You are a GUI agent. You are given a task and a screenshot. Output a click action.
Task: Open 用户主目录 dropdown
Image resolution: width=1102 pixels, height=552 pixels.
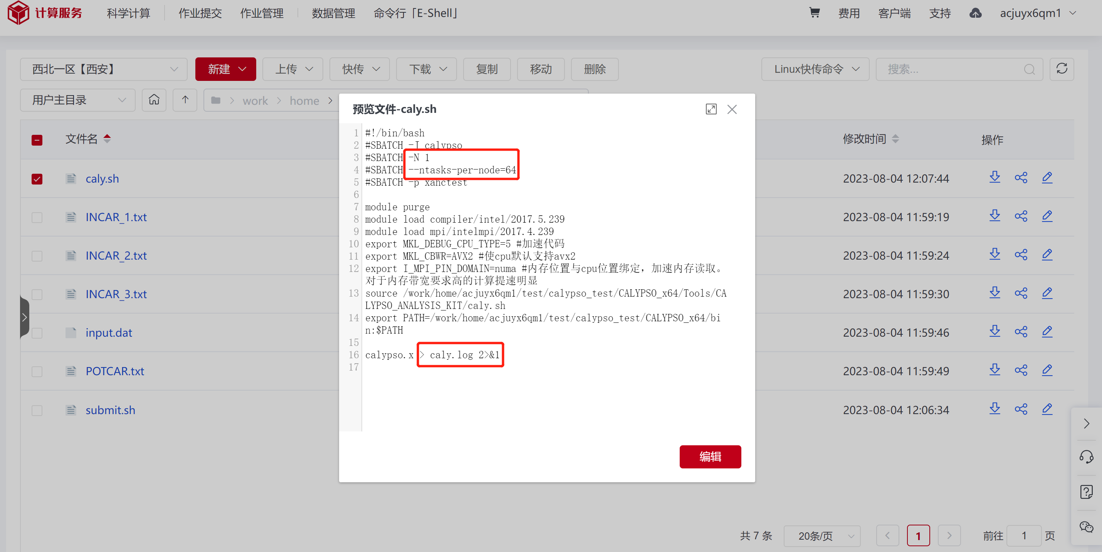point(78,100)
